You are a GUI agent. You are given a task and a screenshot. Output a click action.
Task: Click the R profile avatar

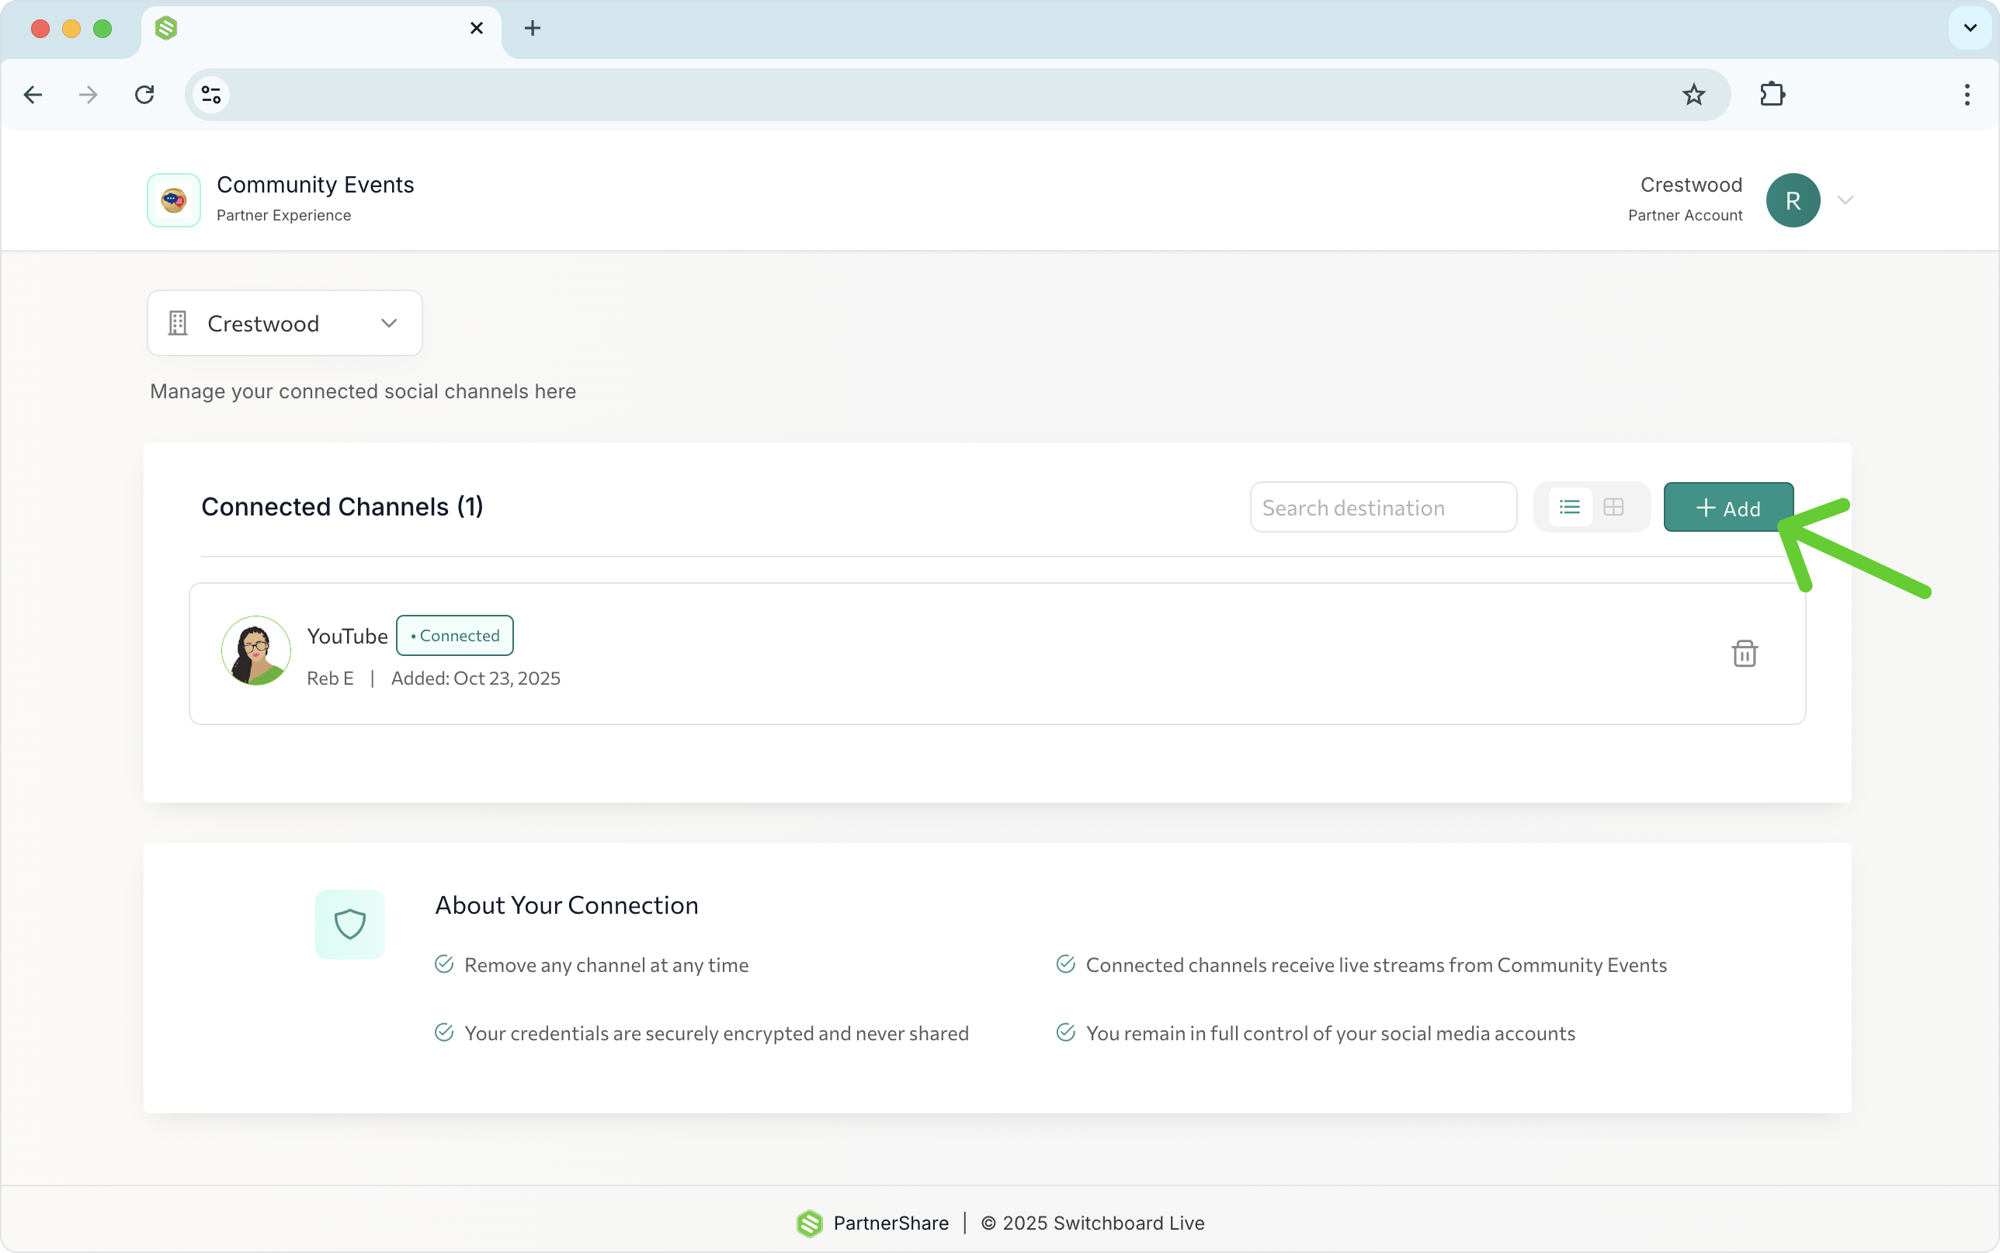(x=1792, y=200)
